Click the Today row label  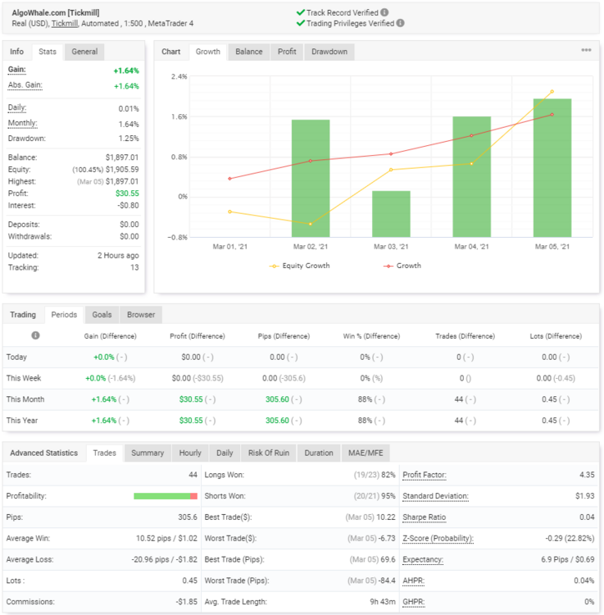click(x=16, y=357)
